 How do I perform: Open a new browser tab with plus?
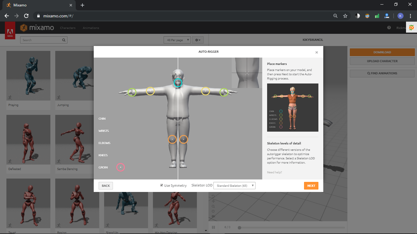coord(82,5)
